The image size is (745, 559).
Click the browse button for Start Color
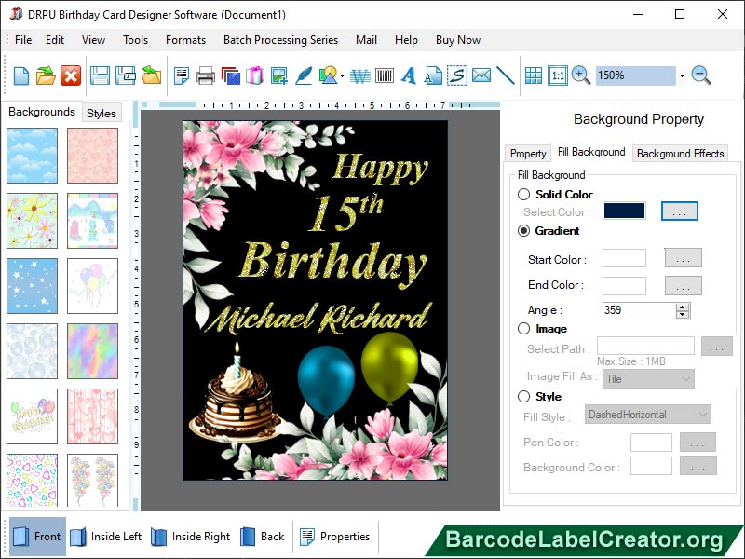click(x=683, y=258)
